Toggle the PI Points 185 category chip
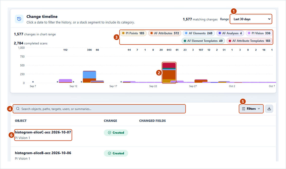 (133, 33)
